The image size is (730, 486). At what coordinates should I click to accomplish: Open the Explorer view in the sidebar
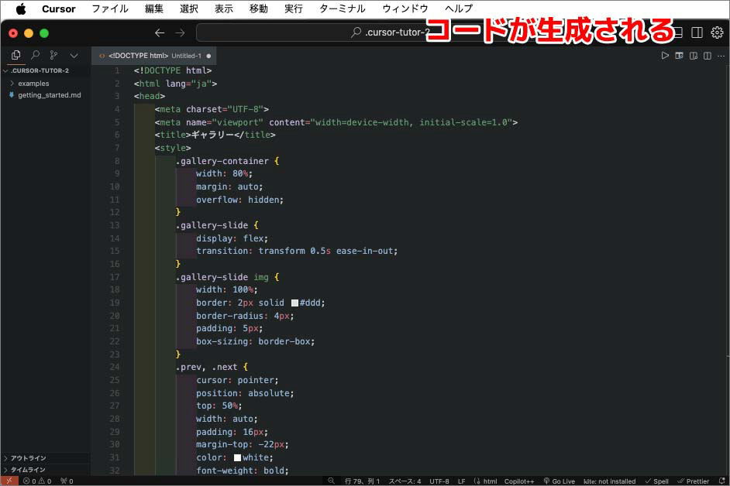[x=15, y=55]
